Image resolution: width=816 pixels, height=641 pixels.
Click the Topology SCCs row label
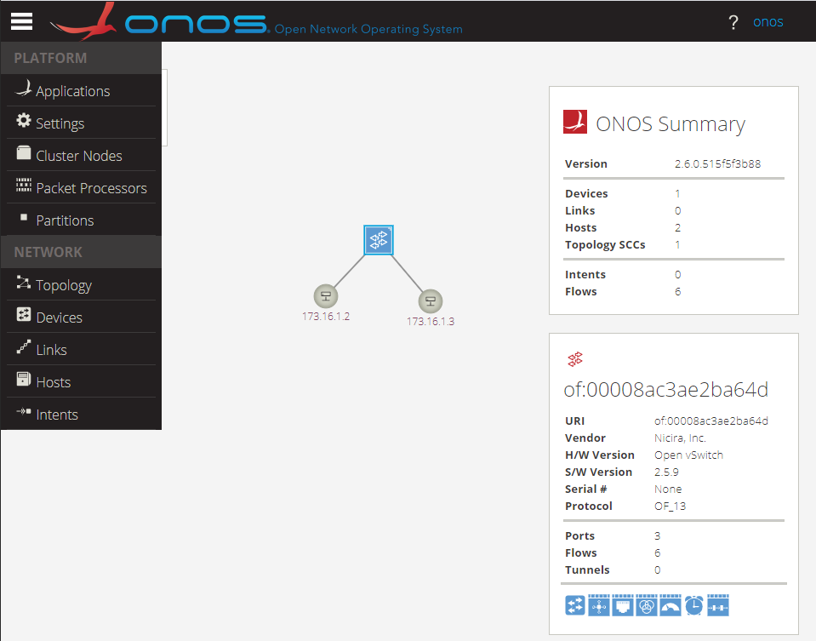pos(605,244)
